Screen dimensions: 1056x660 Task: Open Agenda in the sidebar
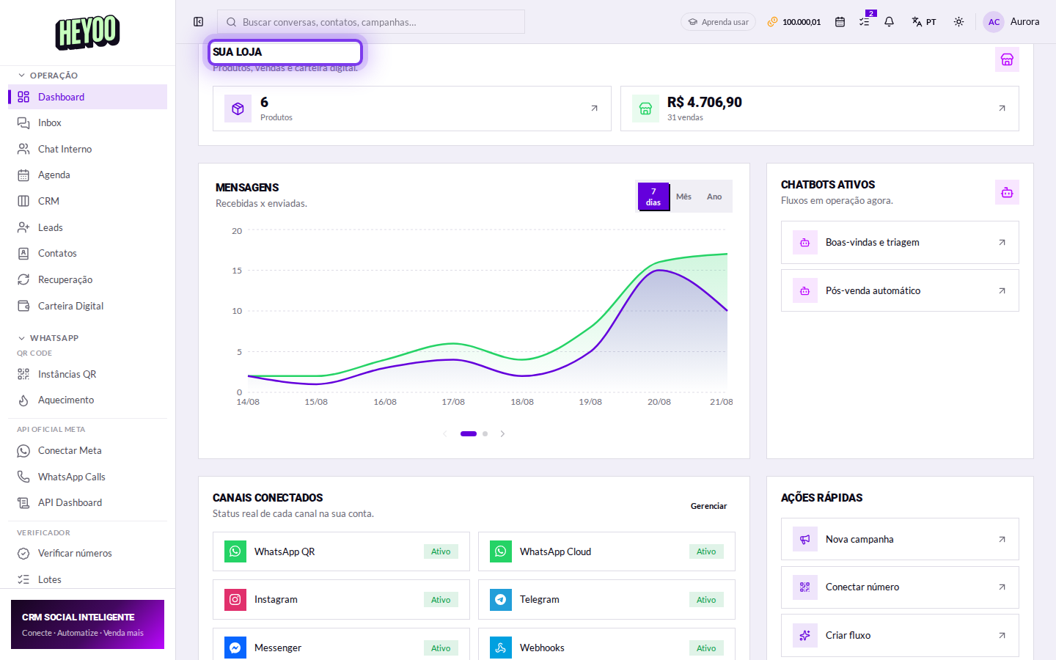tap(88, 175)
